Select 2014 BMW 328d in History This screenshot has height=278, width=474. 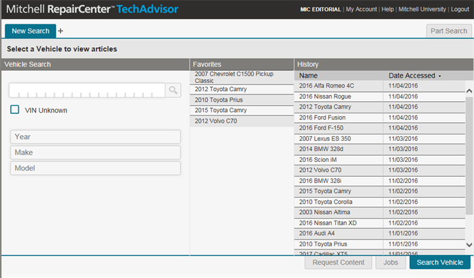339,149
